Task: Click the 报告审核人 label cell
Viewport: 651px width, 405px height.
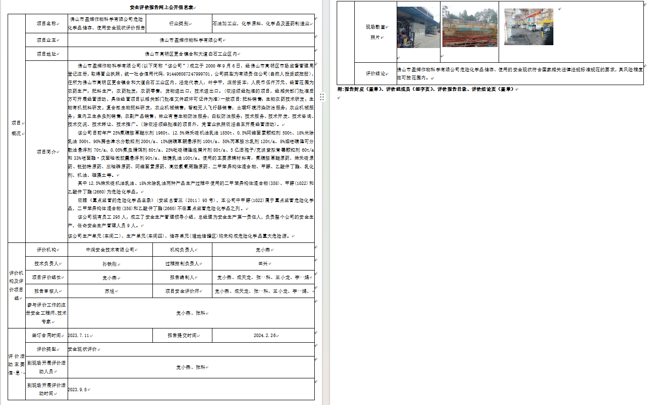Action: click(46, 291)
